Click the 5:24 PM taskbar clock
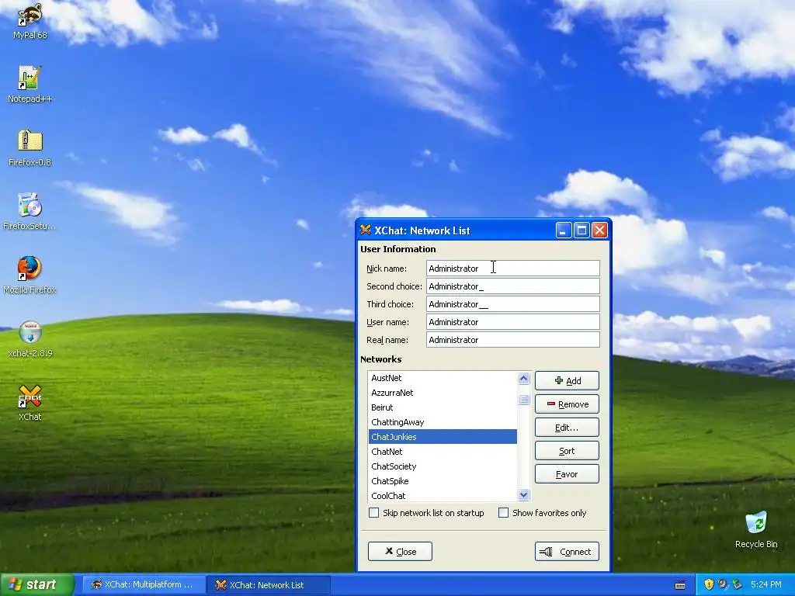Viewport: 795px width, 596px height. 765,584
